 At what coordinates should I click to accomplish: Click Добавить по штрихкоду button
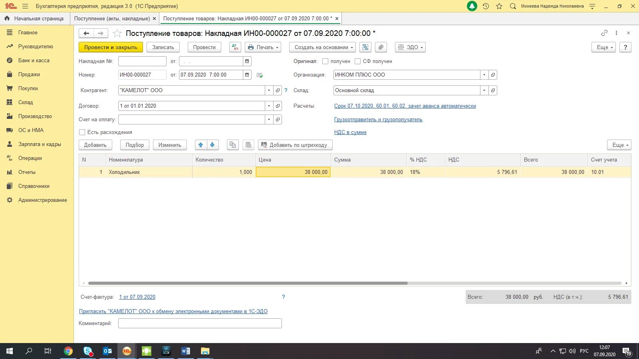295,145
